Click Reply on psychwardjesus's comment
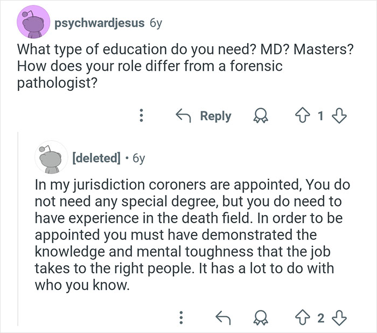 pyautogui.click(x=204, y=116)
